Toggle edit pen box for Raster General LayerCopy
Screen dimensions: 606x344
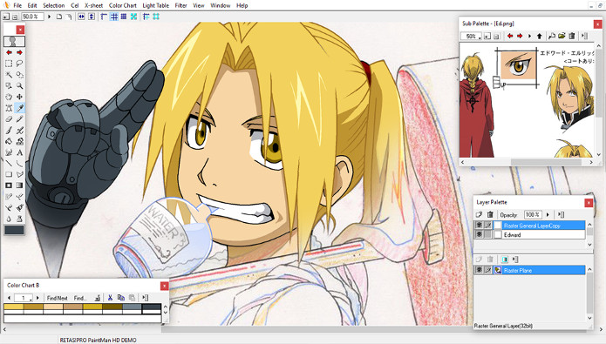pos(488,225)
